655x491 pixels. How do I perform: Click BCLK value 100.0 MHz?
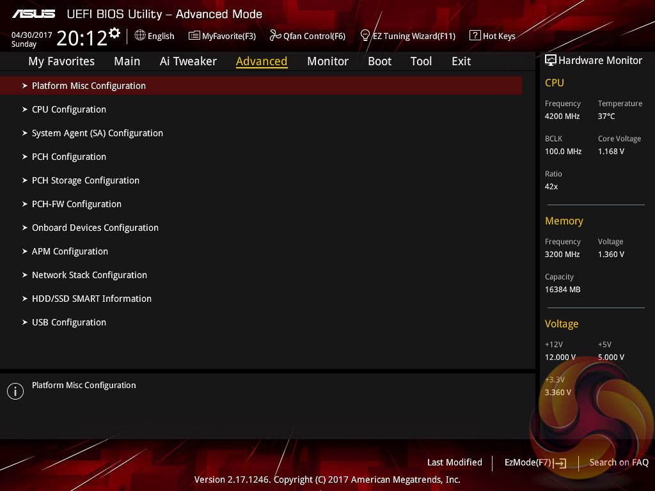pos(563,152)
